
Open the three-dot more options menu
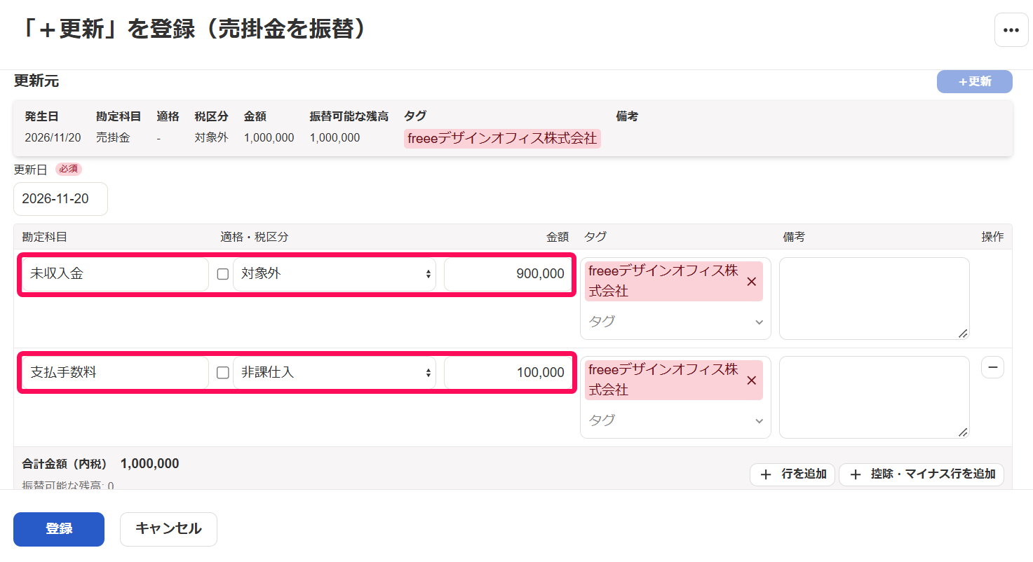(1011, 30)
